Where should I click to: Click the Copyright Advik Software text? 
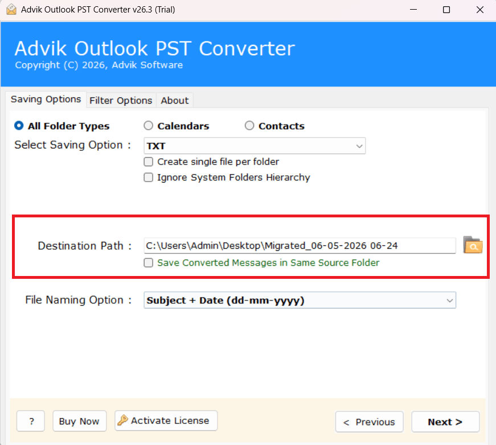99,65
